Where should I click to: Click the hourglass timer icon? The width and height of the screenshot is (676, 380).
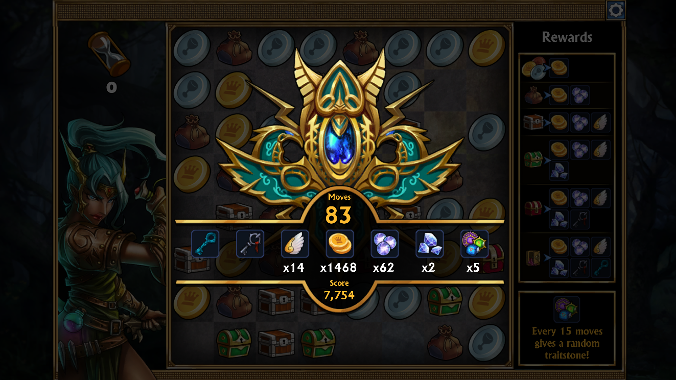coord(109,54)
